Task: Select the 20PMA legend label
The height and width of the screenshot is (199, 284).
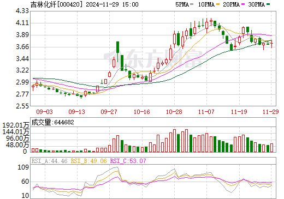Action: tap(231, 4)
